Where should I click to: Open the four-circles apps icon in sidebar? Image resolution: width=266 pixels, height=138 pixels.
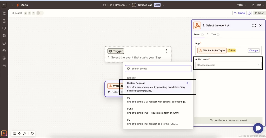tap(4, 13)
